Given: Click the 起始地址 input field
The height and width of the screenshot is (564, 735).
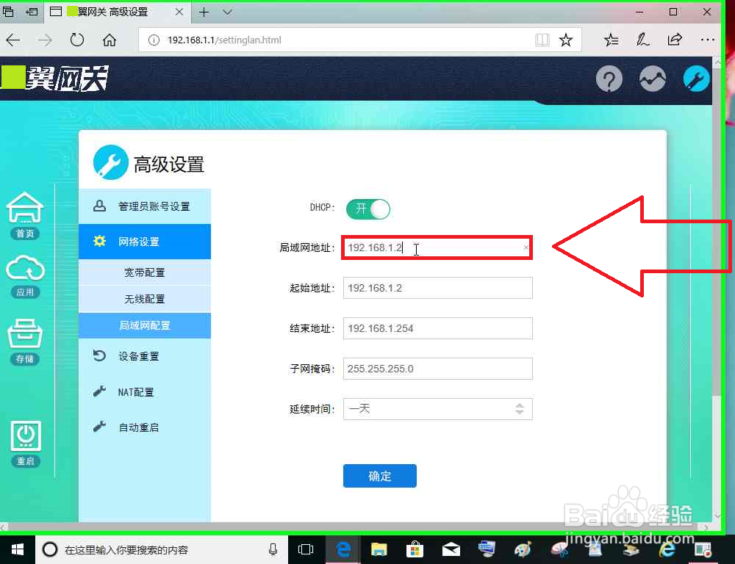Looking at the screenshot, I should click(x=438, y=288).
